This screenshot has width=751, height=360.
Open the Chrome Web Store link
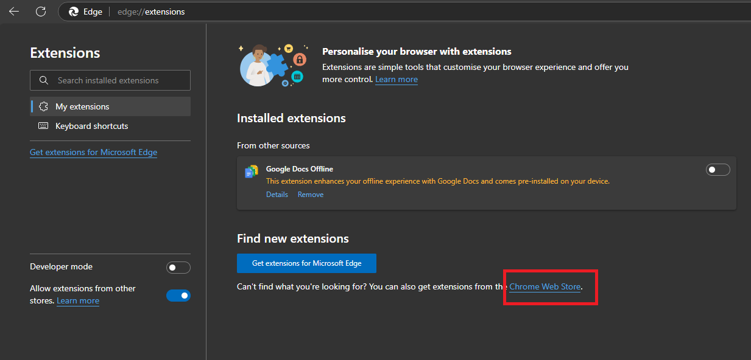[x=545, y=286]
